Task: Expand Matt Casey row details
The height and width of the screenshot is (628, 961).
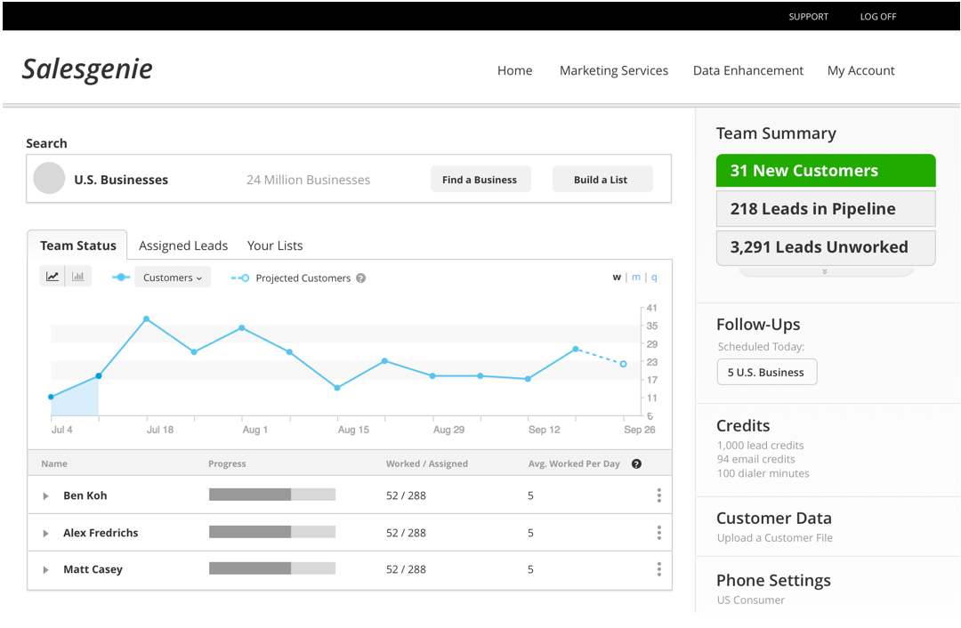Action: pos(45,570)
